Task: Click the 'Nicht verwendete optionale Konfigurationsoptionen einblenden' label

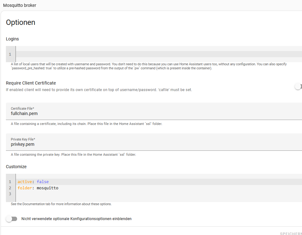Action: point(76,219)
